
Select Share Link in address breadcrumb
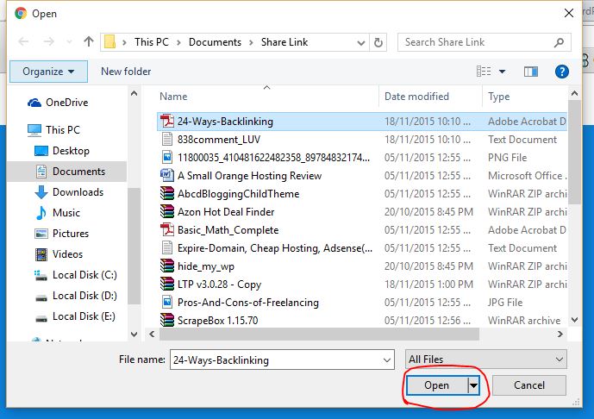click(284, 42)
